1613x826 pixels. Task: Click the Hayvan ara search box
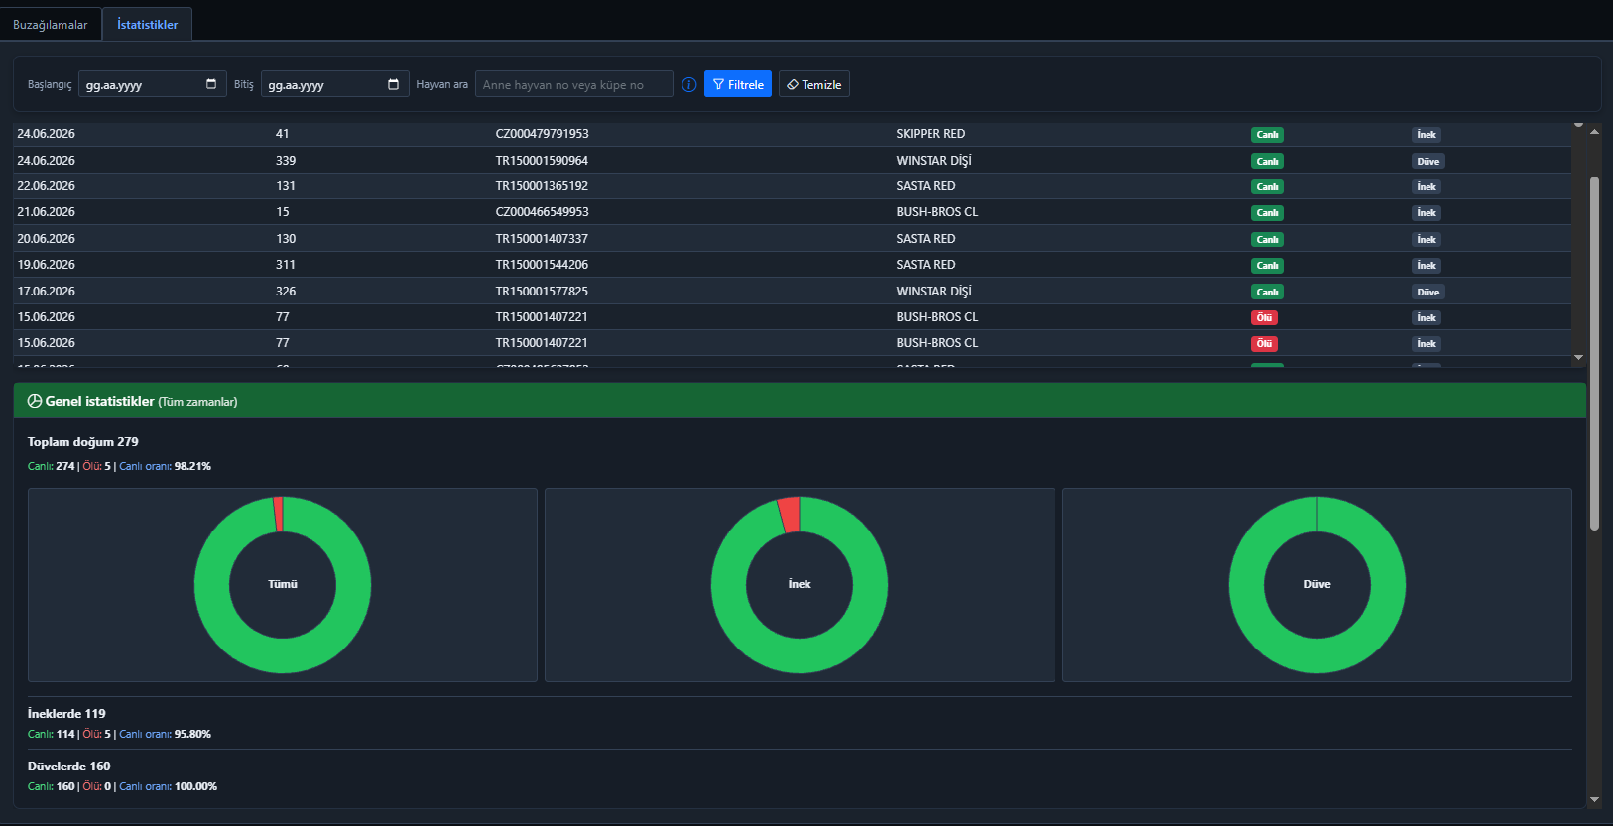[574, 84]
